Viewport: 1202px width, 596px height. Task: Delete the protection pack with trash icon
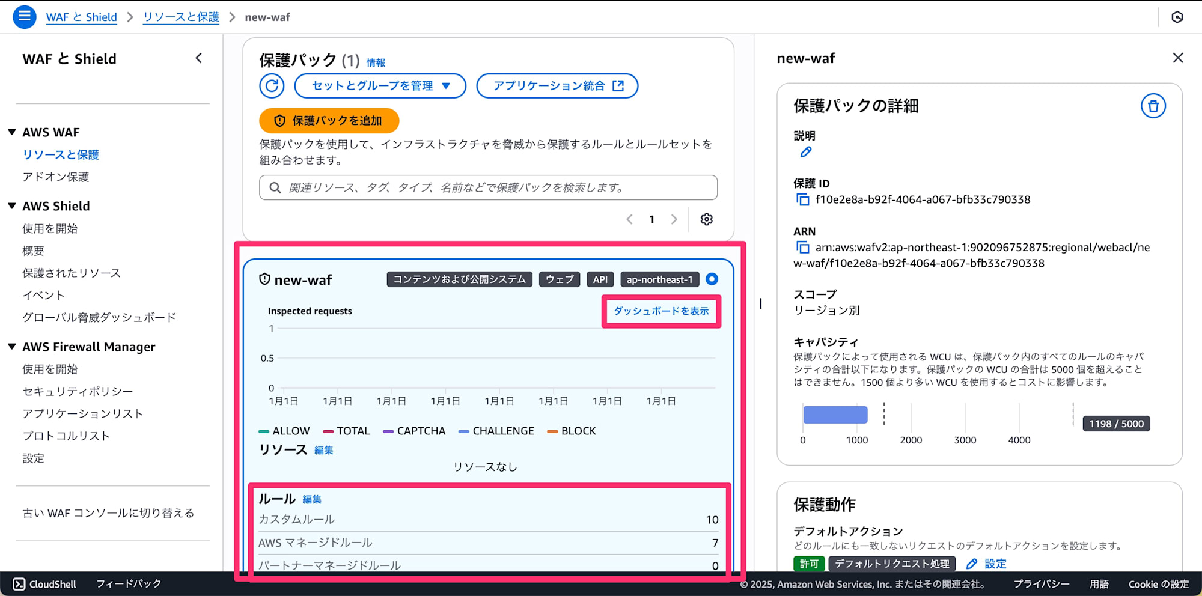tap(1153, 106)
